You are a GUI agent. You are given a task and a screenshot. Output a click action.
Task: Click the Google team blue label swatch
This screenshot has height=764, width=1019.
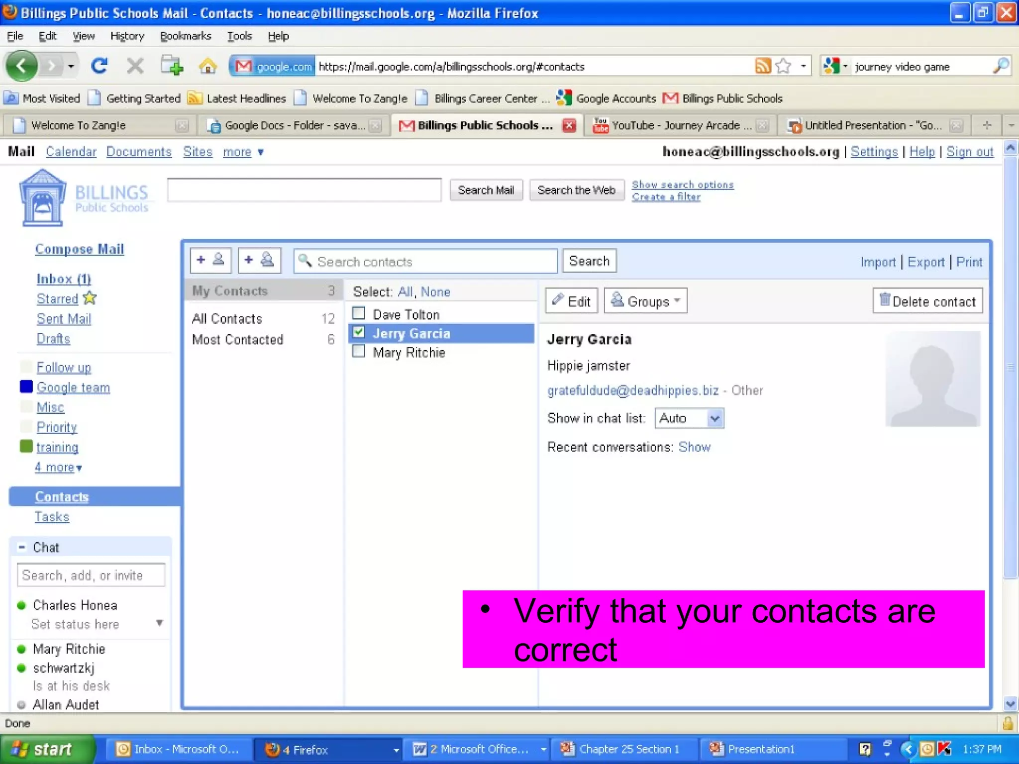tap(26, 387)
